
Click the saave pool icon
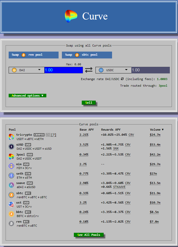11,185
